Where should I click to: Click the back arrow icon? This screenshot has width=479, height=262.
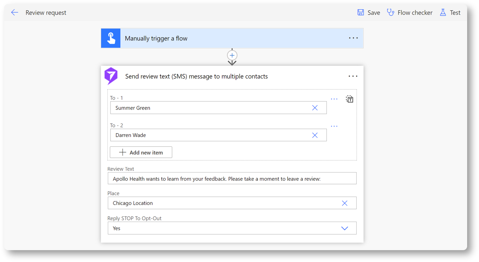pos(14,13)
